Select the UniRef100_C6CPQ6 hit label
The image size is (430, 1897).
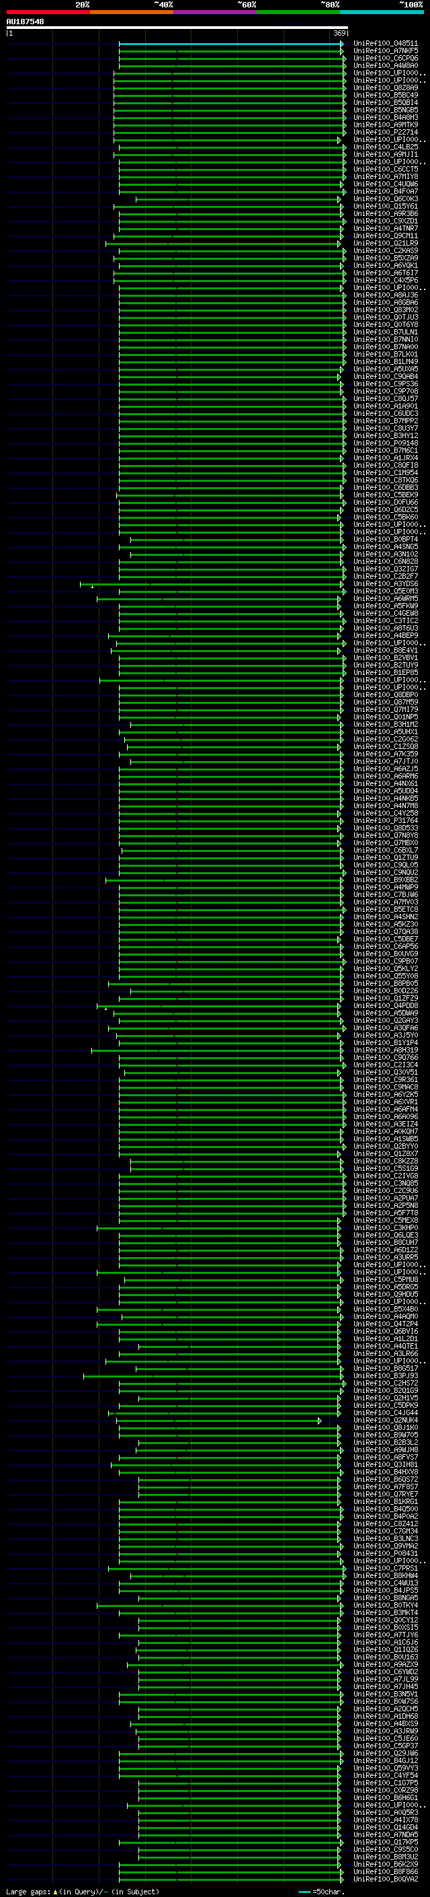click(385, 58)
